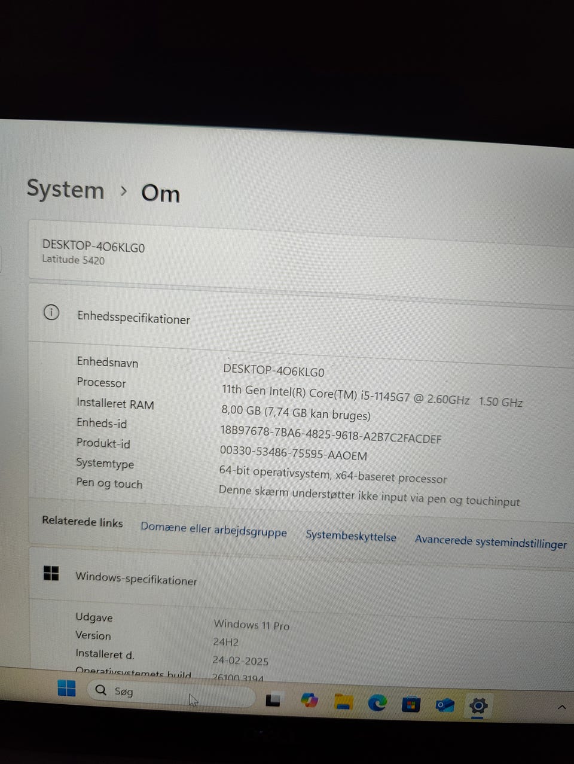Open File Explorer from the taskbar
This screenshot has height=764, width=574.
click(343, 702)
